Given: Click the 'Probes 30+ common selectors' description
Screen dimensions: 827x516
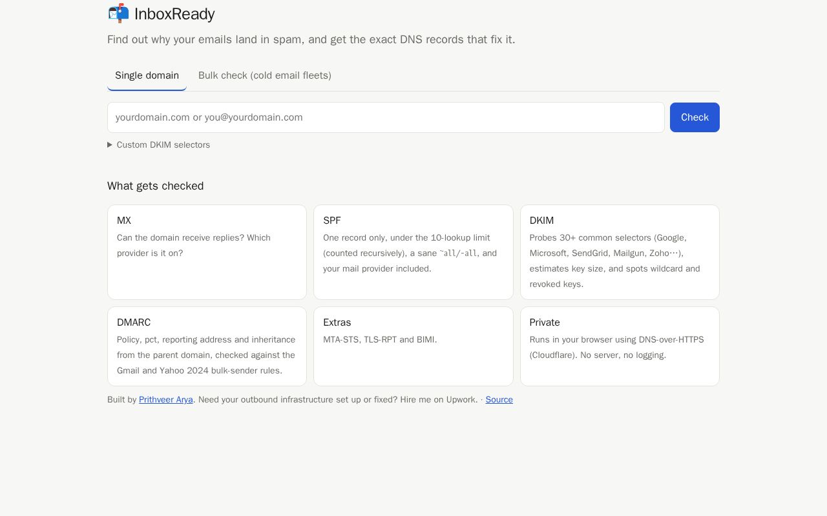Looking at the screenshot, I should [615, 261].
